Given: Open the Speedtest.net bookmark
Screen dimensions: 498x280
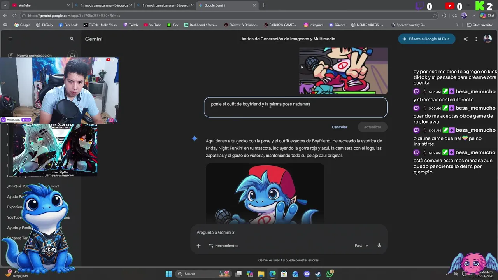Looking at the screenshot, I should click(x=408, y=25).
